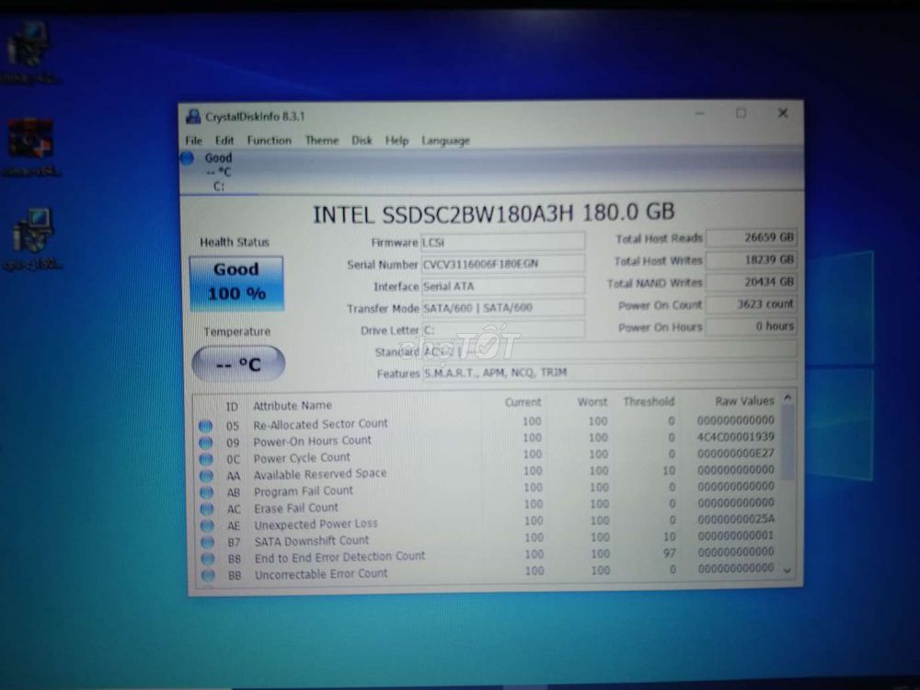The image size is (920, 690).
Task: Click the status icon for Available Reserved Space
Action: coord(206,476)
